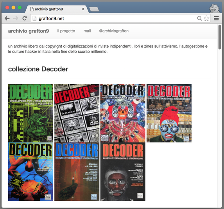Open the Decoder Speciale J.G. Ballard cover

[x=77, y=171]
